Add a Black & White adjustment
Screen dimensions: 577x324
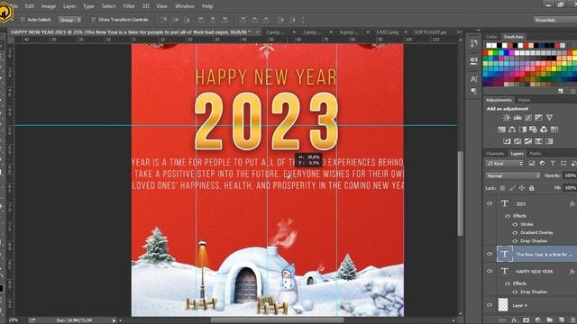point(523,130)
